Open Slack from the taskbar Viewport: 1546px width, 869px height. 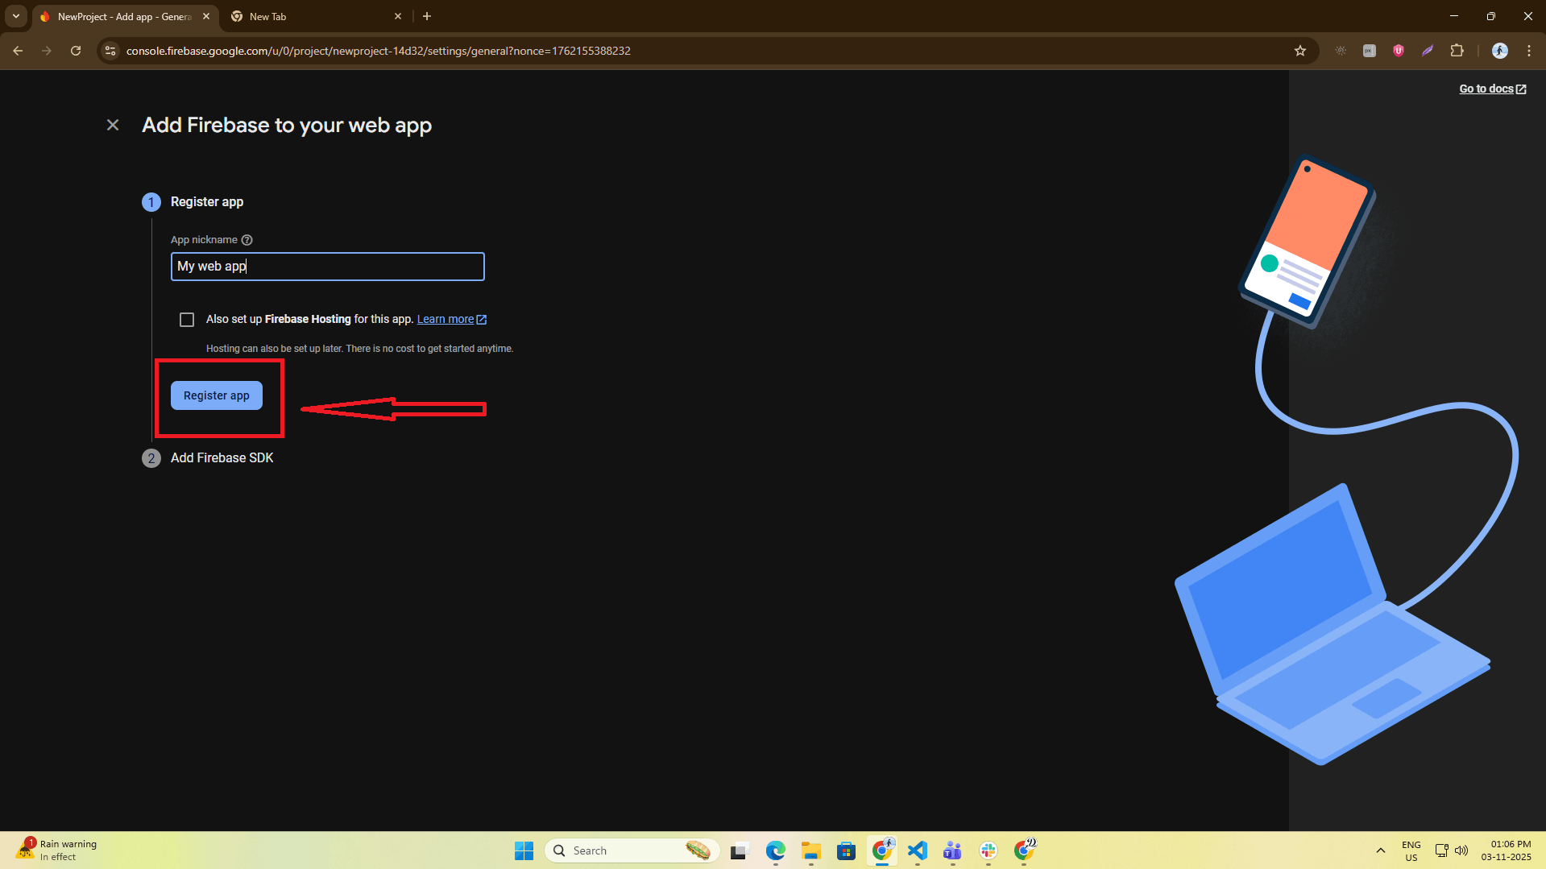point(989,850)
